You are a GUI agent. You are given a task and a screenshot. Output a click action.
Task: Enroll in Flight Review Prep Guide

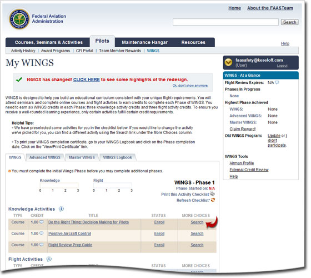159,245
